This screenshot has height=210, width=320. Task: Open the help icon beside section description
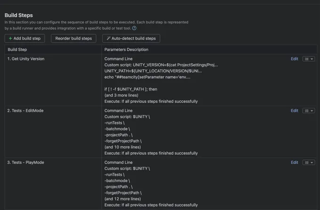click(x=134, y=28)
